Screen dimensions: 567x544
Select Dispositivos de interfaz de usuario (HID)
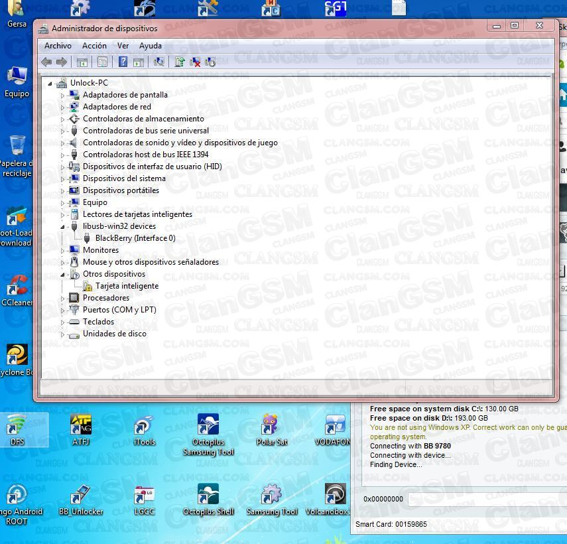(153, 167)
